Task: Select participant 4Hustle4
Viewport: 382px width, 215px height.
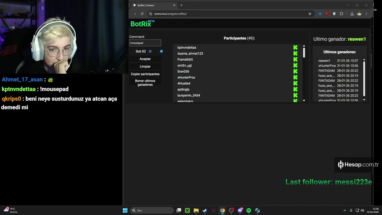Action: (184, 83)
